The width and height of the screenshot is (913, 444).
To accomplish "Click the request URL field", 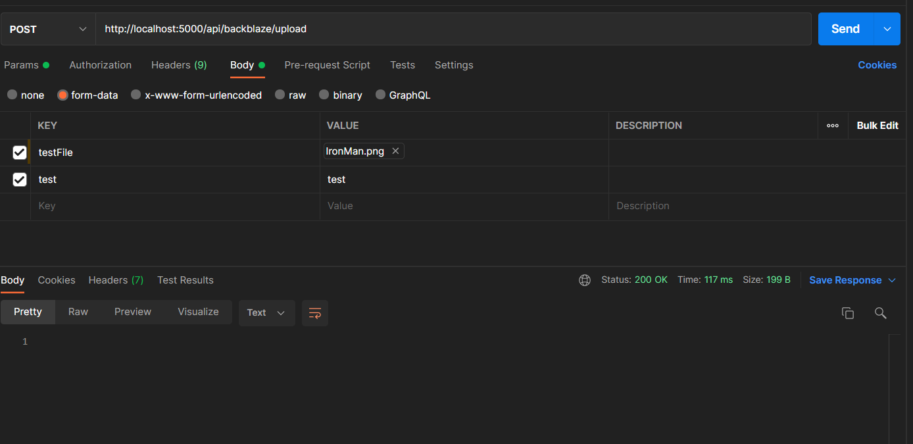I will coord(454,29).
